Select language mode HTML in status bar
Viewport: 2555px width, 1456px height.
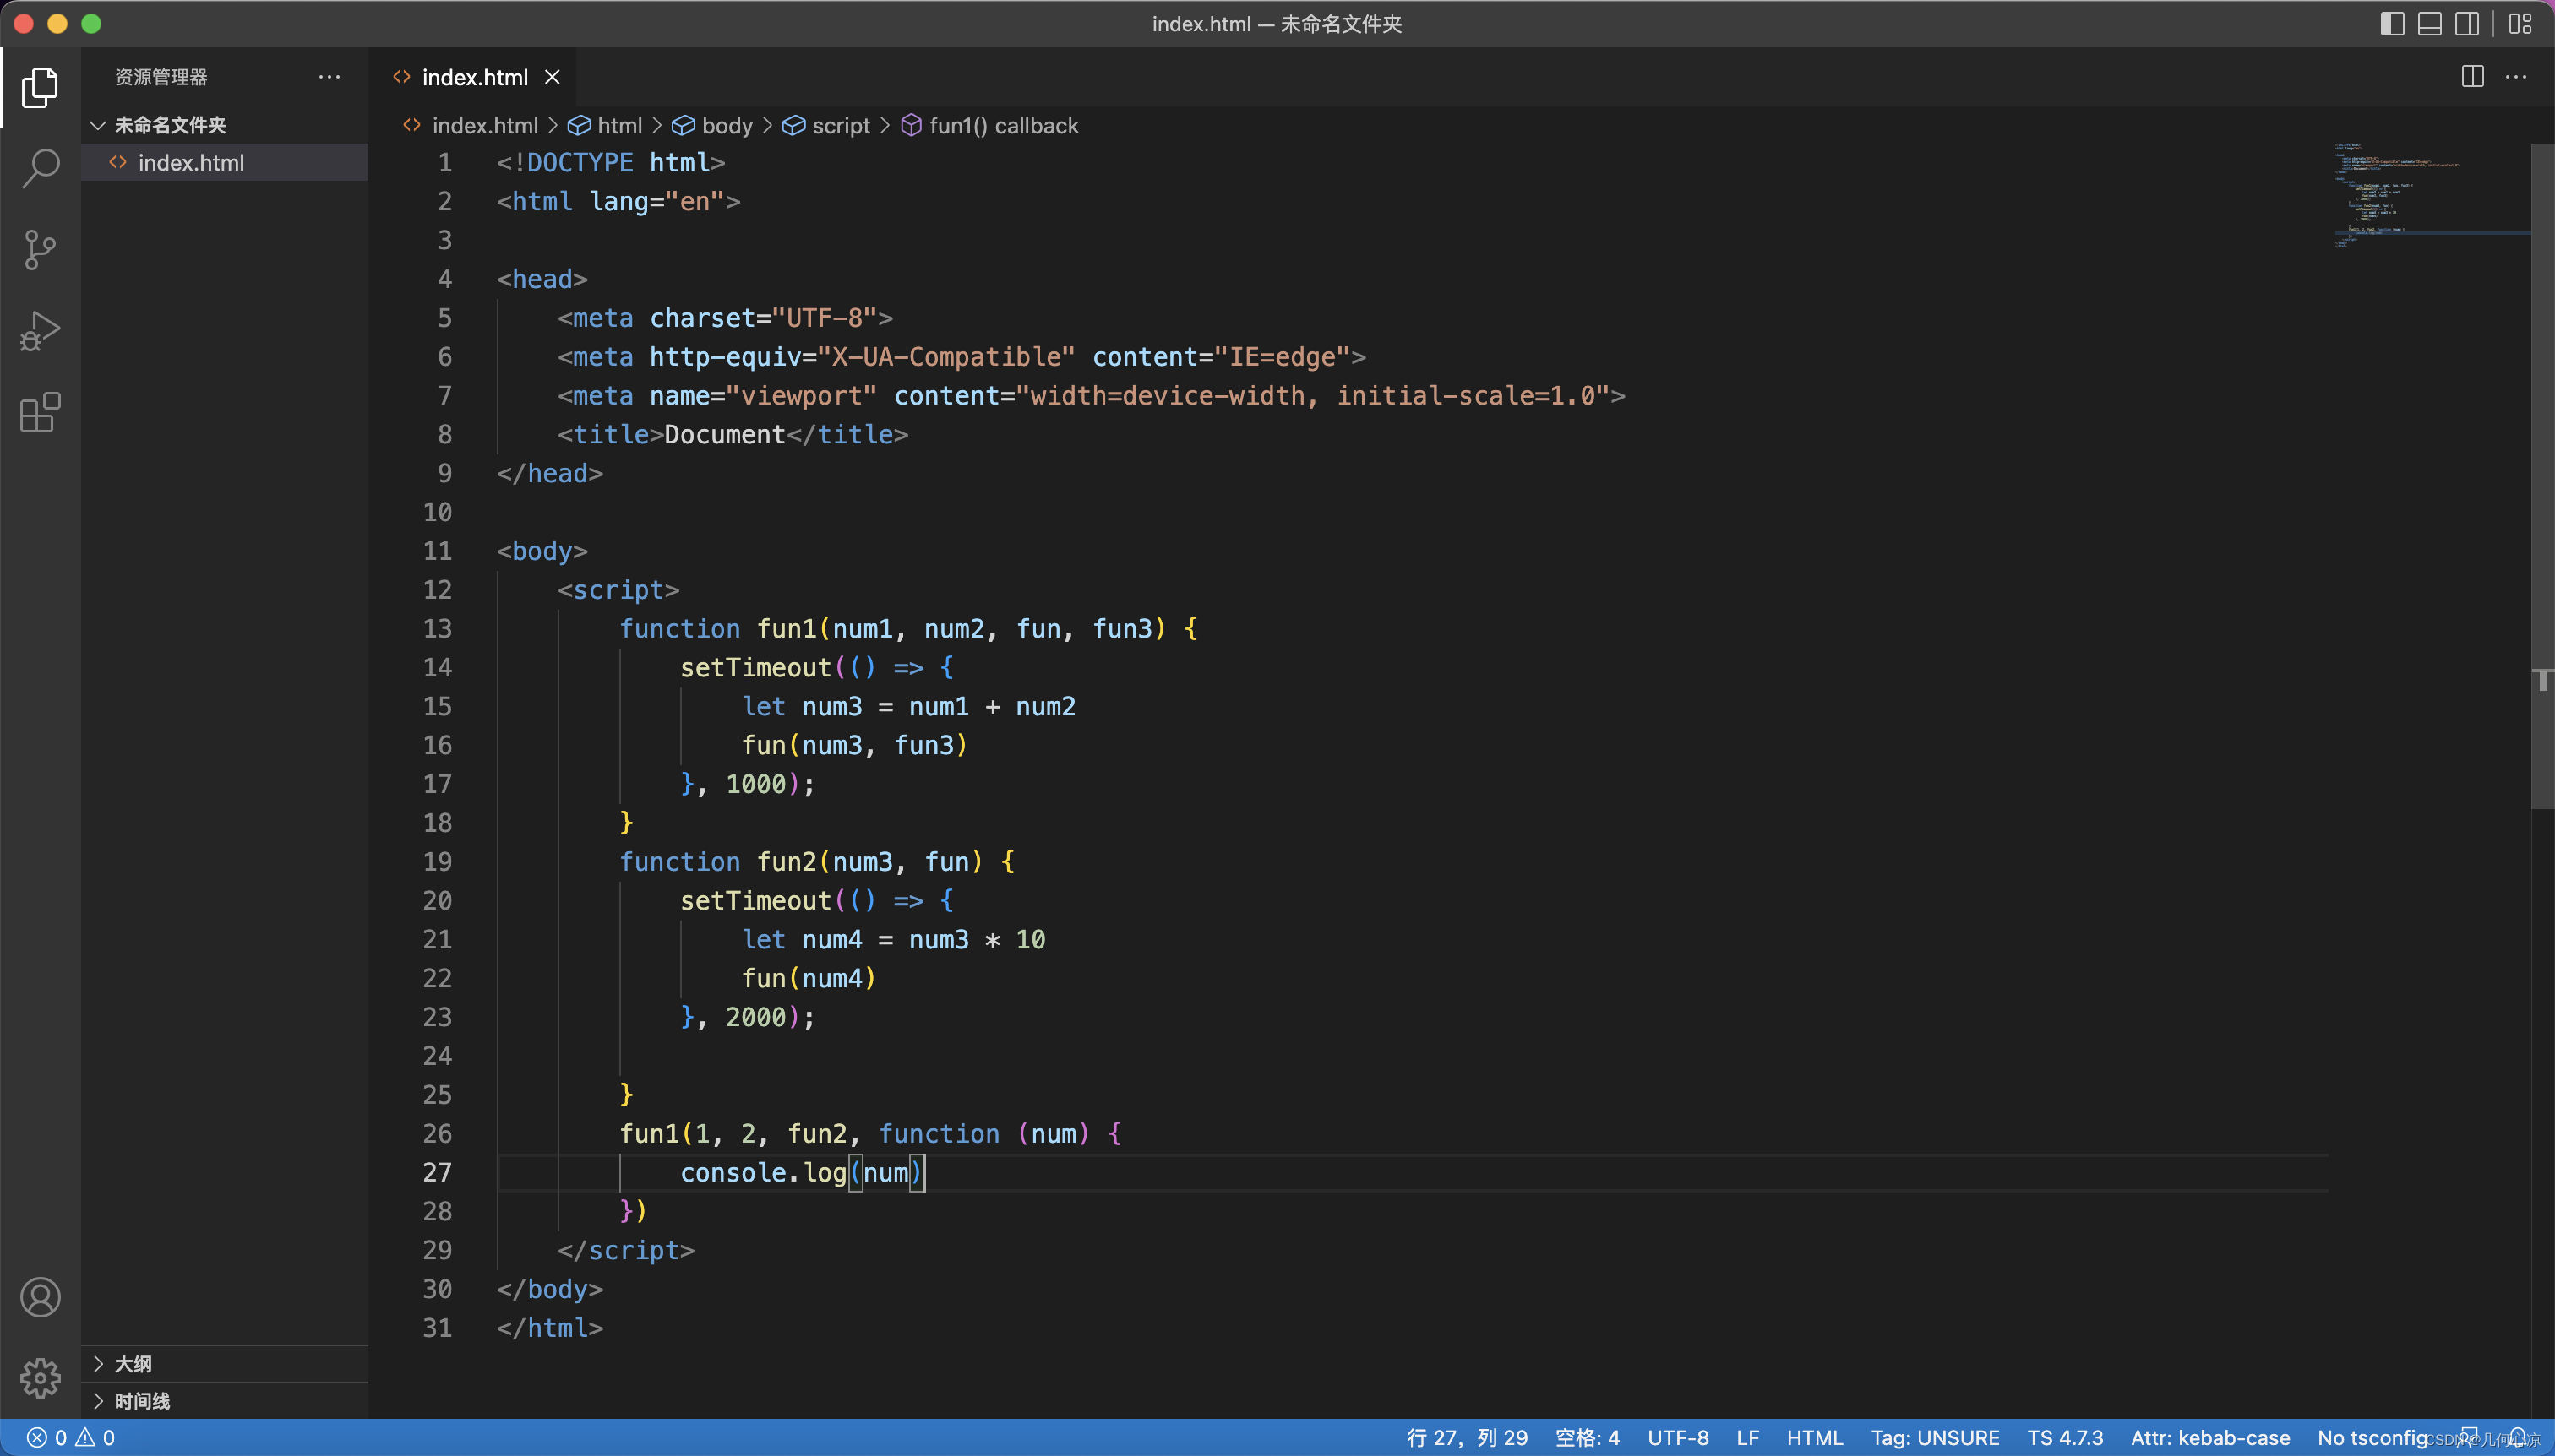[1815, 1438]
